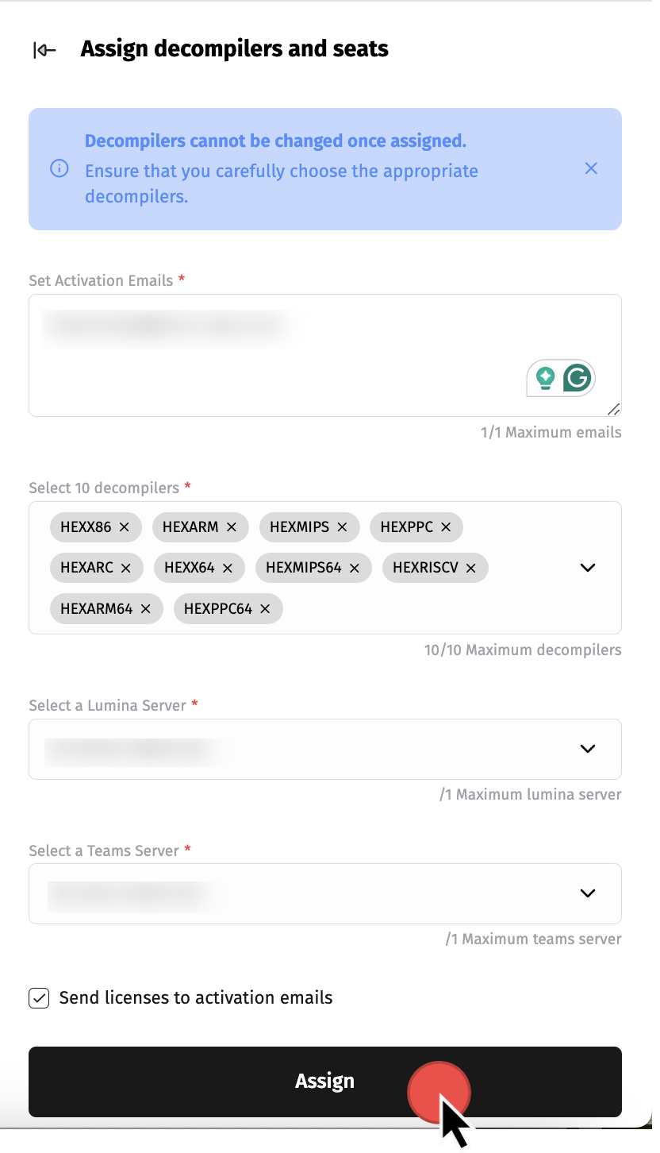The width and height of the screenshot is (660, 1153).
Task: Open the Grammarly icon in the emails field
Action: click(x=577, y=378)
